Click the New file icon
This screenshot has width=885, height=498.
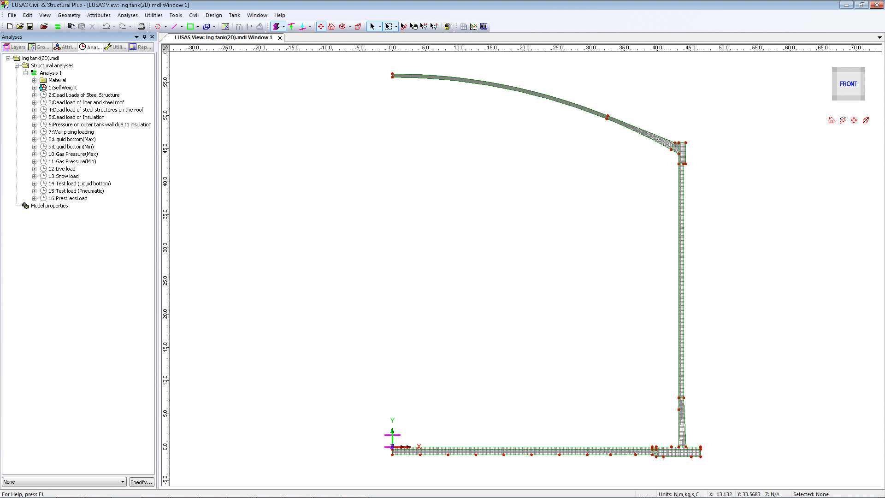pyautogui.click(x=10, y=26)
